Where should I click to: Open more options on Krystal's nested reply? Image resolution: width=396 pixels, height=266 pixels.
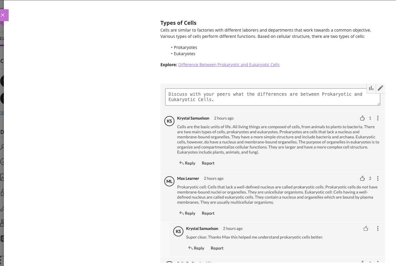378,228
